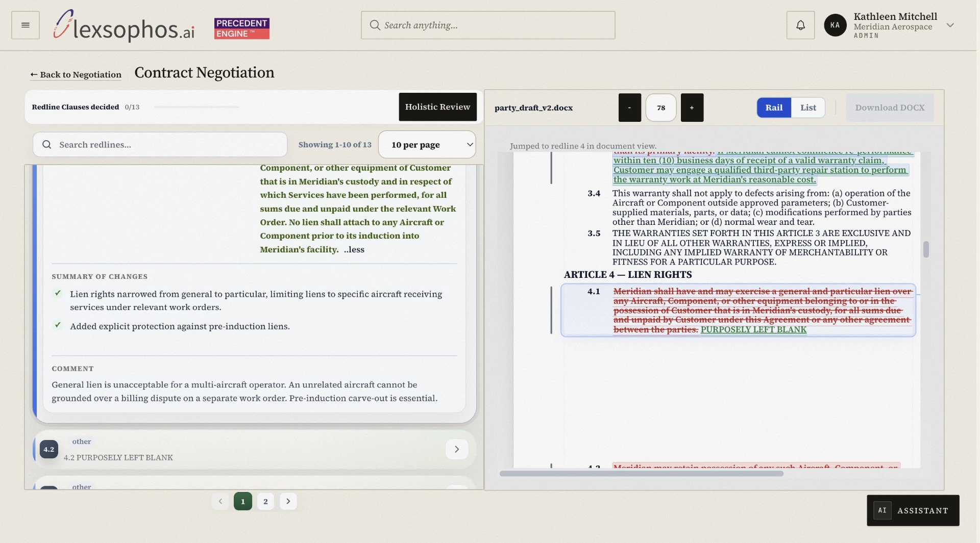Click the Showing 1-10 of 13 label
This screenshot has width=980, height=543.
(x=335, y=145)
